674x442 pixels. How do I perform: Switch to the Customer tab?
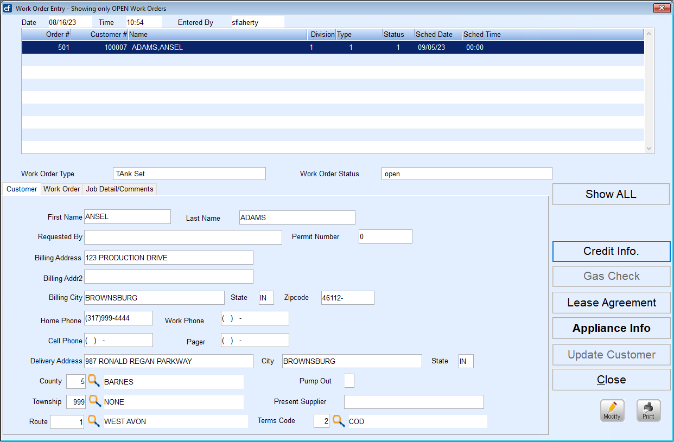(22, 189)
